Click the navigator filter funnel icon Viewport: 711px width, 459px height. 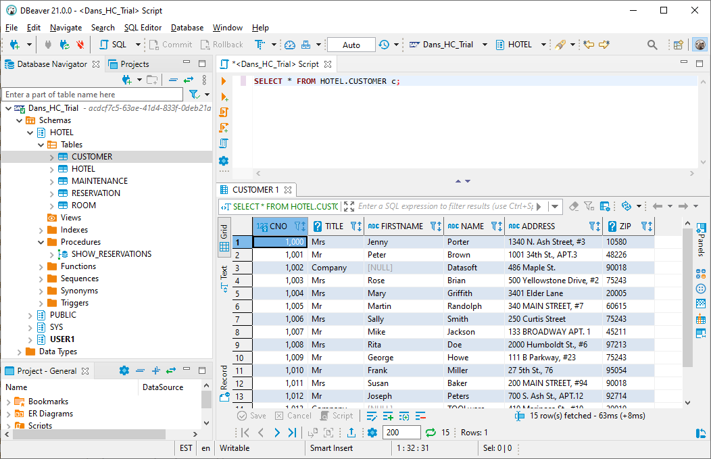[195, 95]
